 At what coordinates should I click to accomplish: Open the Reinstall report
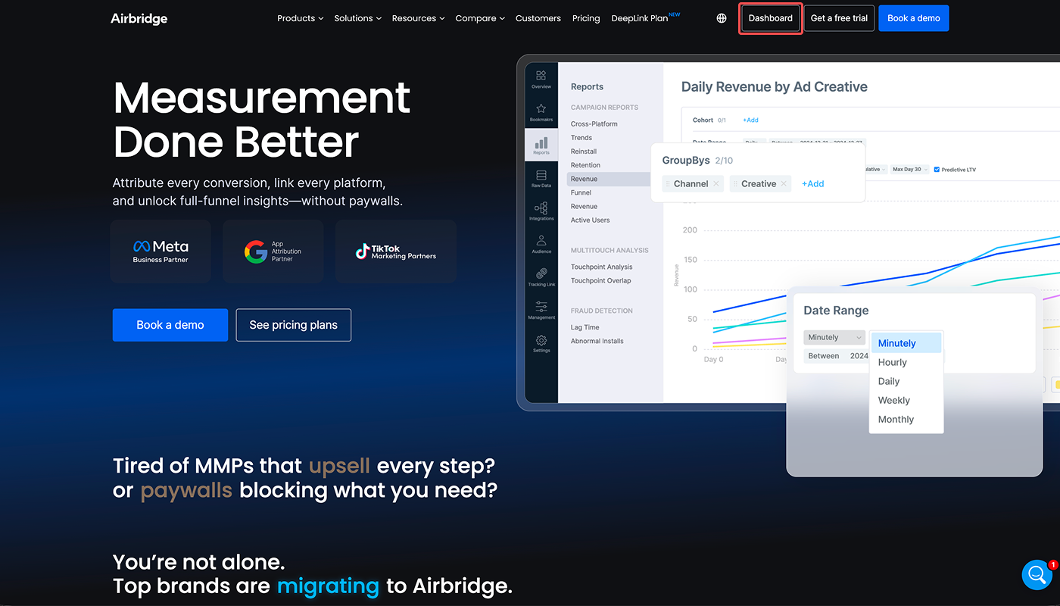(584, 151)
